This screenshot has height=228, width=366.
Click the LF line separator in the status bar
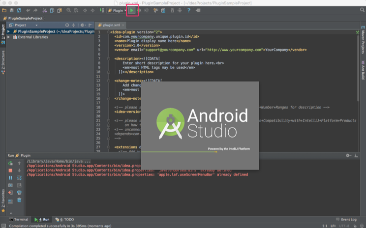333,226
